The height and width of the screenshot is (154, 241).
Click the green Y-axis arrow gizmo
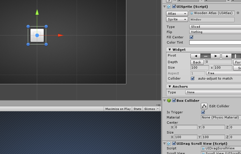click(x=37, y=12)
